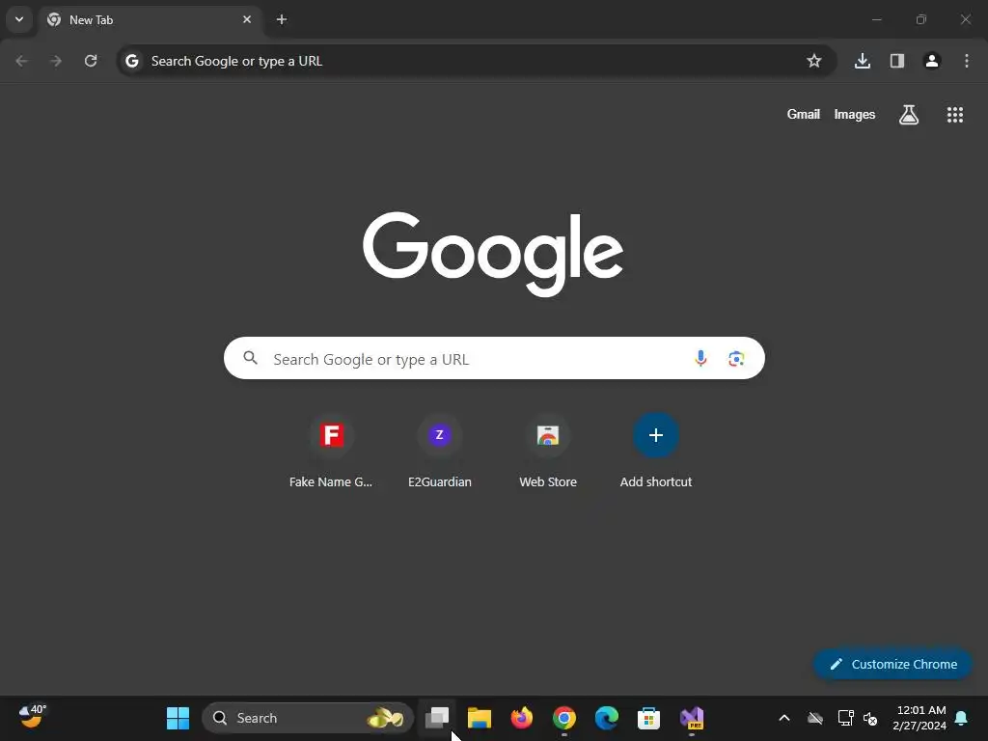Viewport: 988px width, 741px height.
Task: Open Search Labs flask icon
Action: pyautogui.click(x=909, y=115)
